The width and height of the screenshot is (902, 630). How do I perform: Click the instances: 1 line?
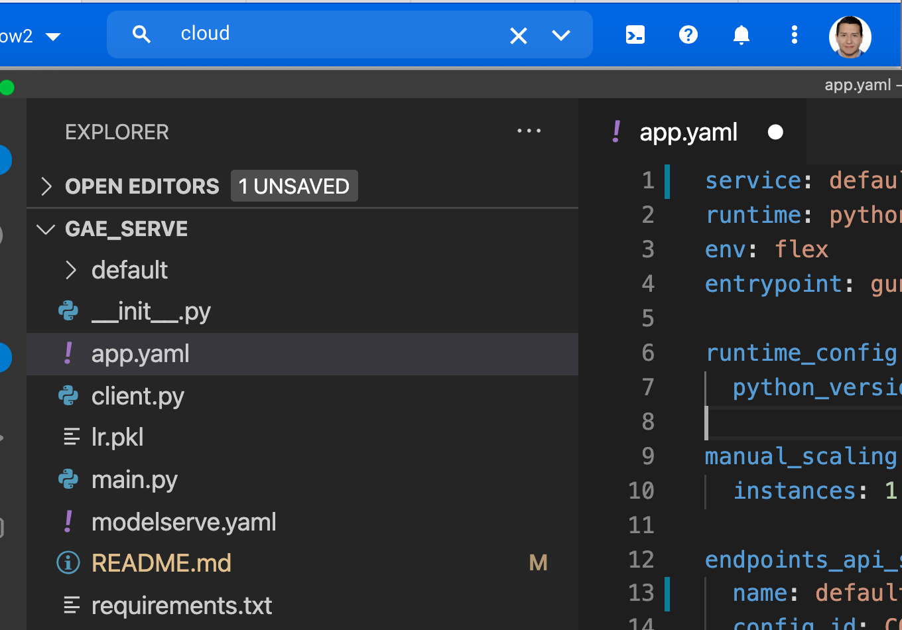[815, 491]
